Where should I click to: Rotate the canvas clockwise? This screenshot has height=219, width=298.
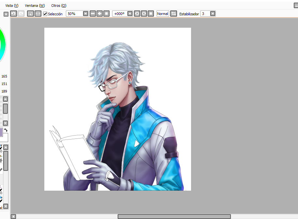click(x=144, y=14)
